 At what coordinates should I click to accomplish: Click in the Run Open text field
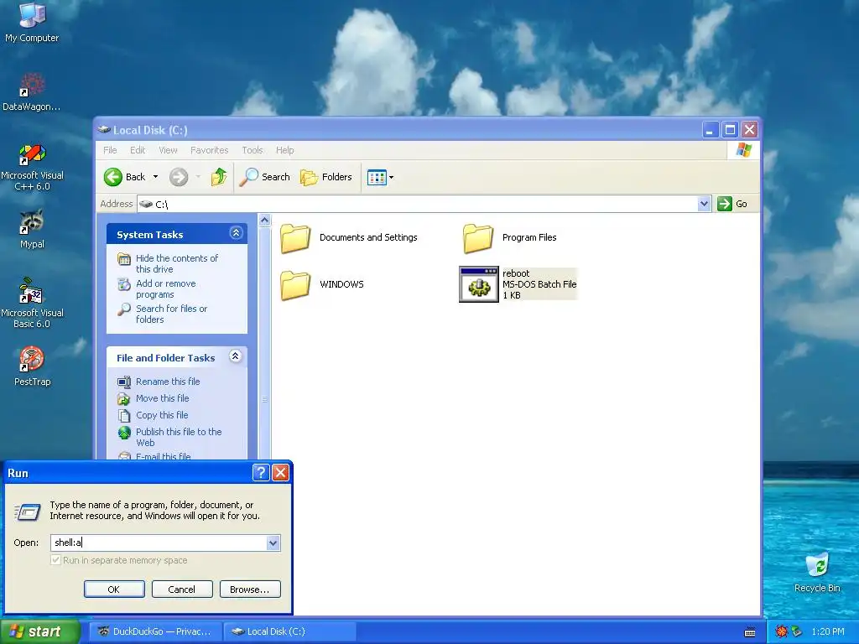159,543
